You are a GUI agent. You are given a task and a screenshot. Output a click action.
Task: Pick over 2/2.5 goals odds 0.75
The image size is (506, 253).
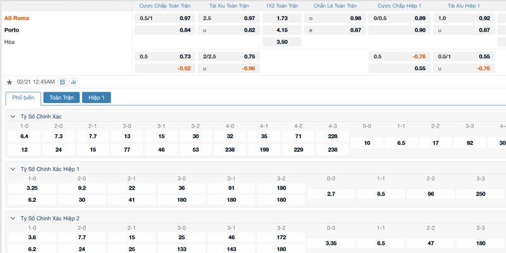tap(229, 56)
